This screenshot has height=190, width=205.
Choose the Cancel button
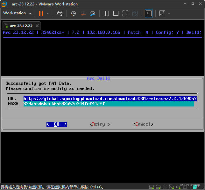pyautogui.click(x=143, y=124)
